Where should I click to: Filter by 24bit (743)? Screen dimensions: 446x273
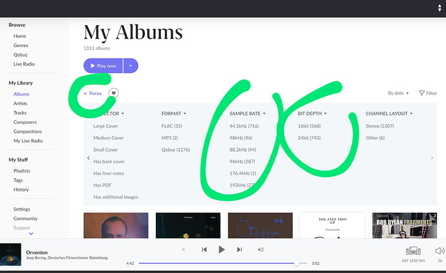tap(309, 137)
